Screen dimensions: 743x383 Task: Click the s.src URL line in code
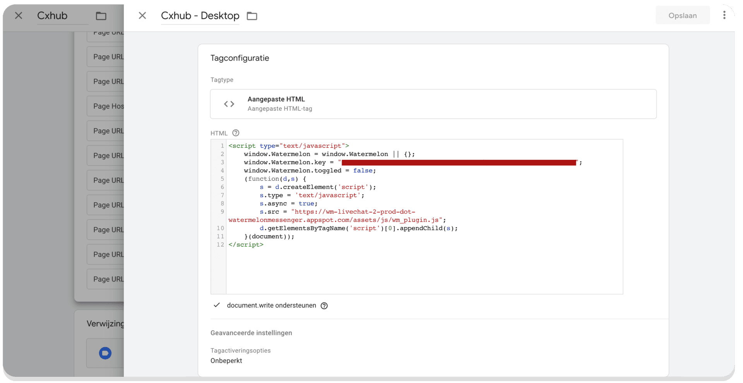point(337,216)
